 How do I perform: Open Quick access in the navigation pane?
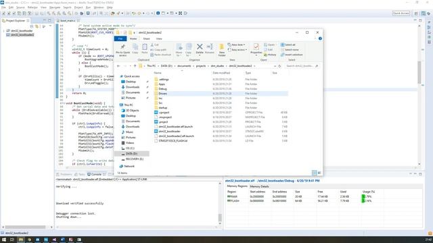click(x=132, y=76)
